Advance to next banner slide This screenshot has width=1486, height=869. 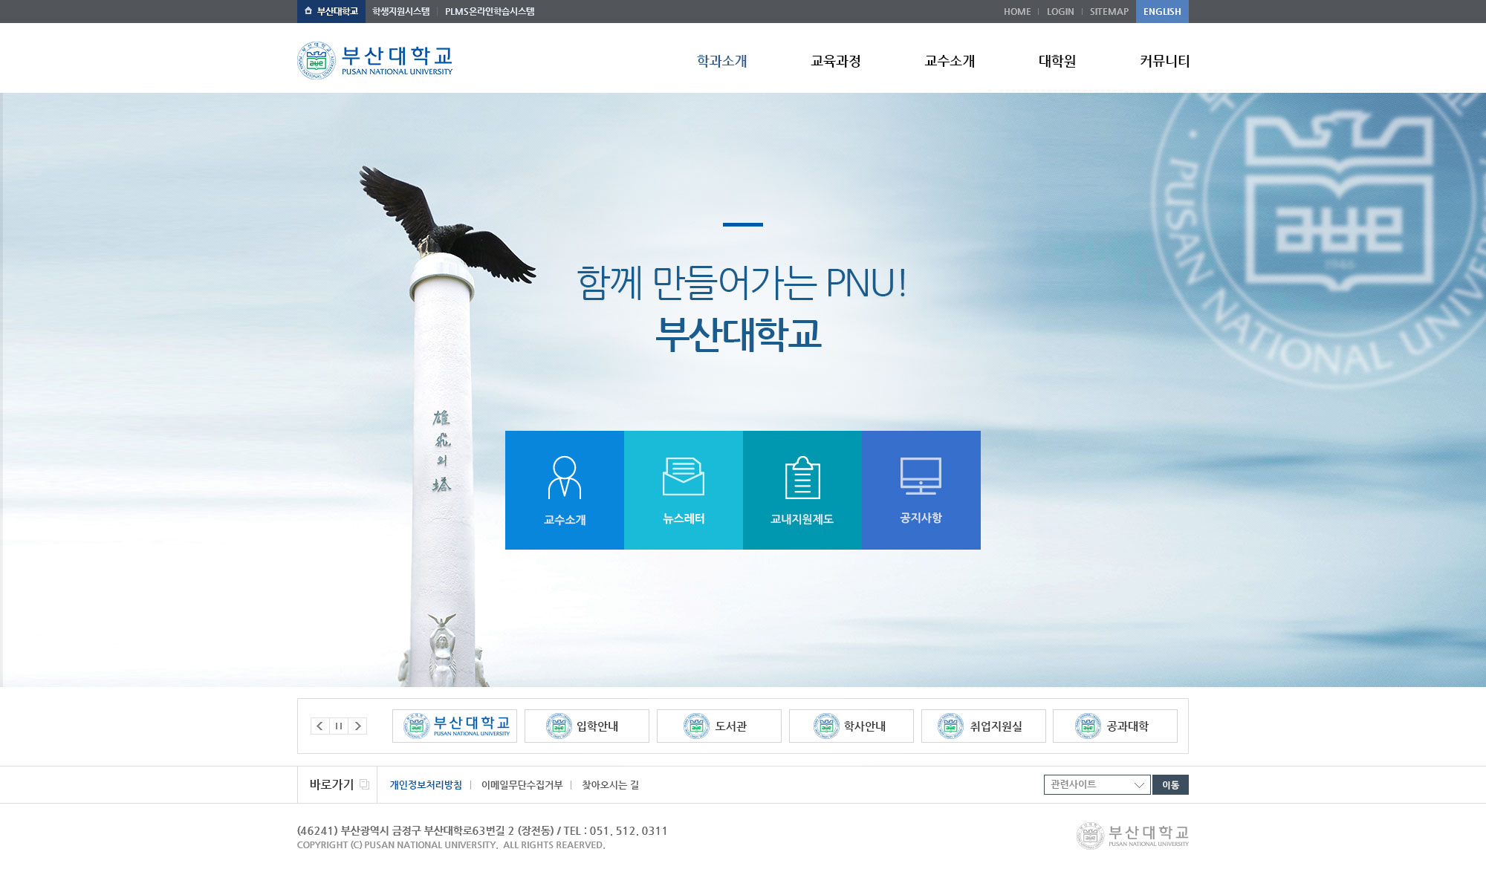(358, 726)
